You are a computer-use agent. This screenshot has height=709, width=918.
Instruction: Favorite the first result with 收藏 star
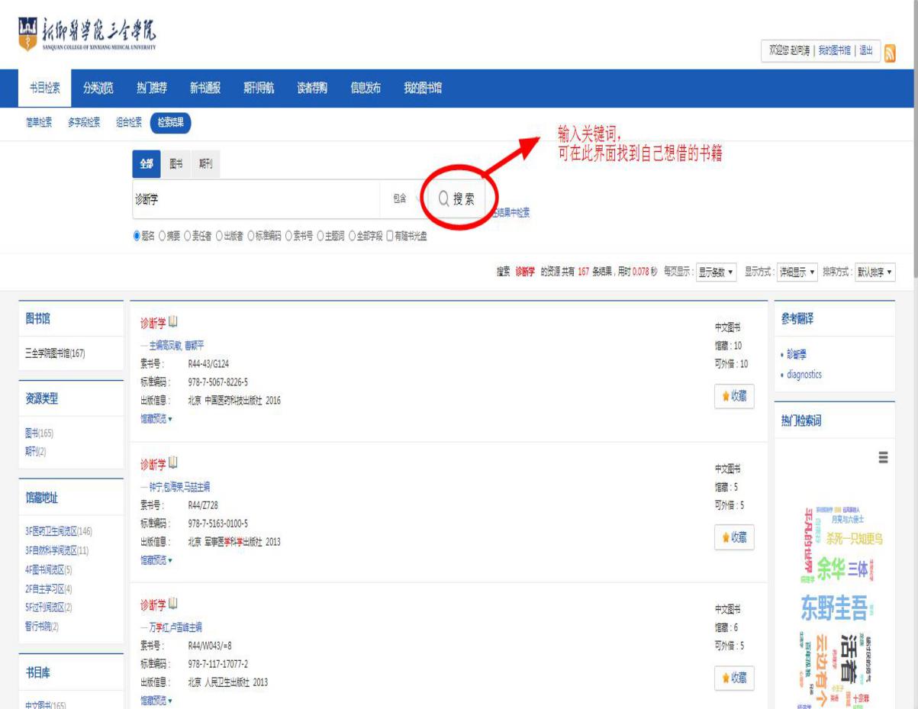click(x=733, y=395)
